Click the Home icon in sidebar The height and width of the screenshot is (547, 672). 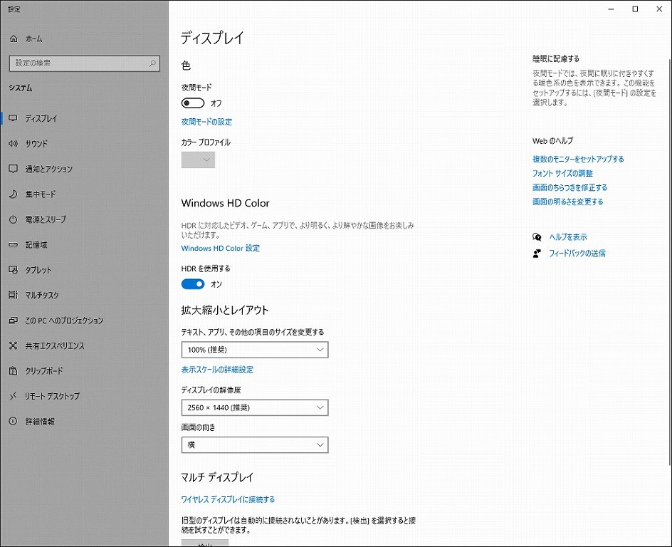(14, 38)
